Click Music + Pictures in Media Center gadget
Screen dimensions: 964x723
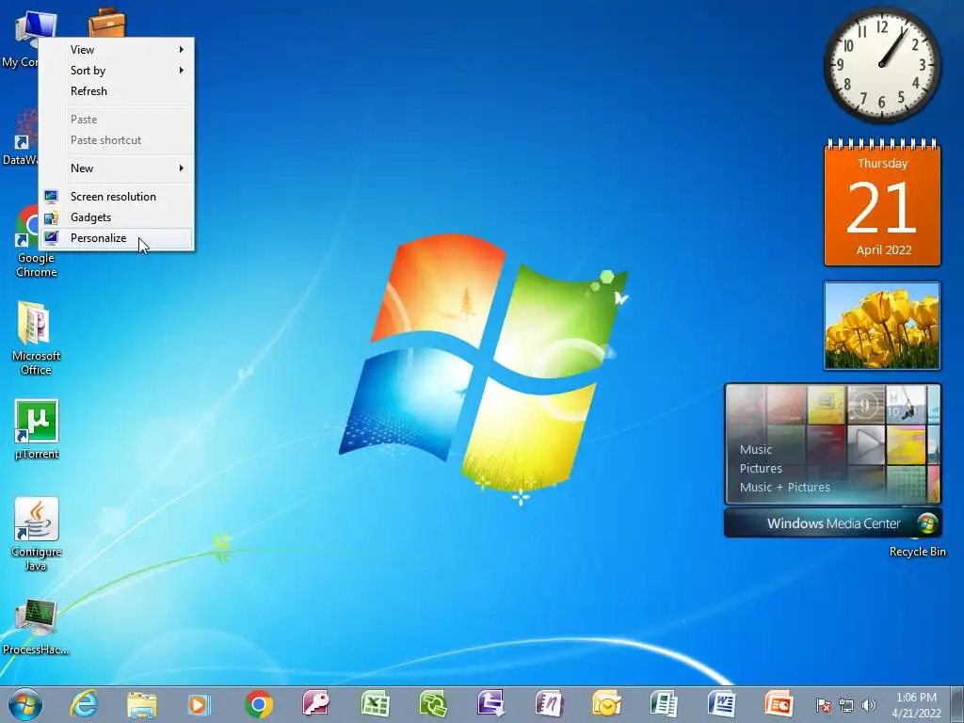coord(784,487)
